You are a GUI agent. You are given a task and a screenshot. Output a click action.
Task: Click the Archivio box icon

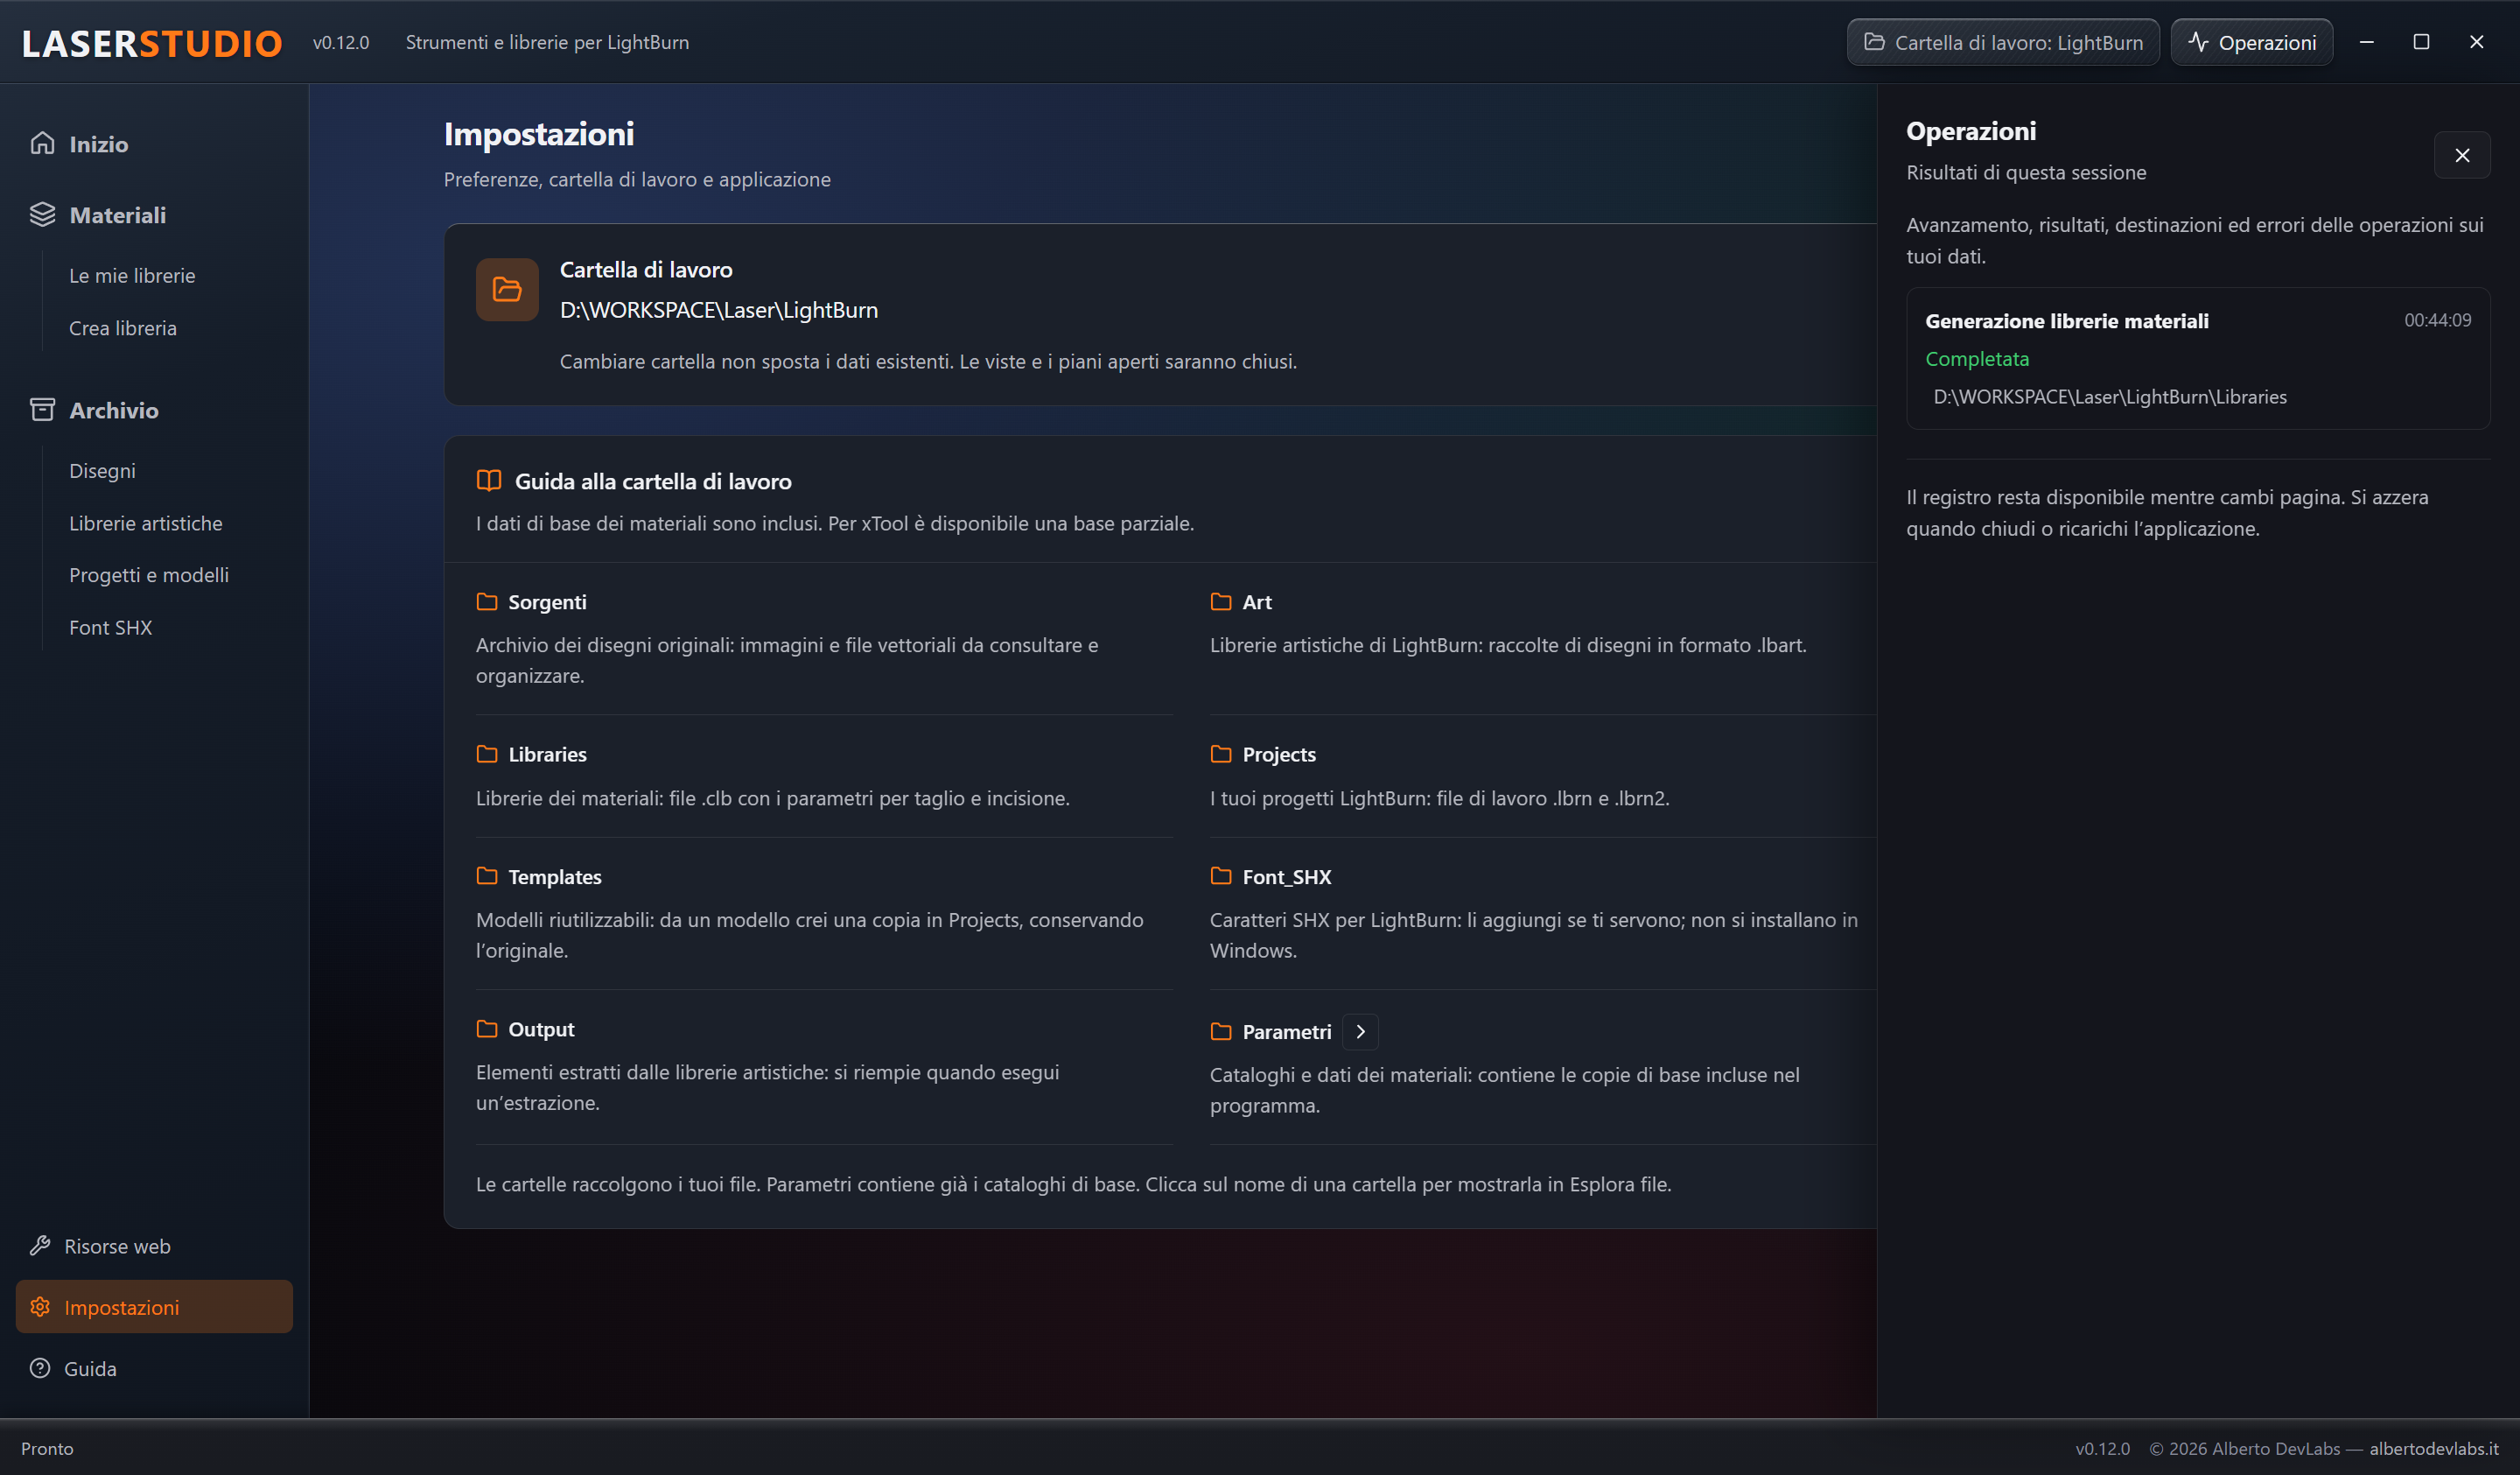tap(42, 411)
